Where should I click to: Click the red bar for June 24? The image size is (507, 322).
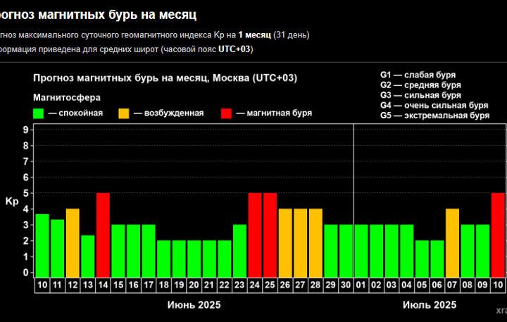pyautogui.click(x=255, y=233)
